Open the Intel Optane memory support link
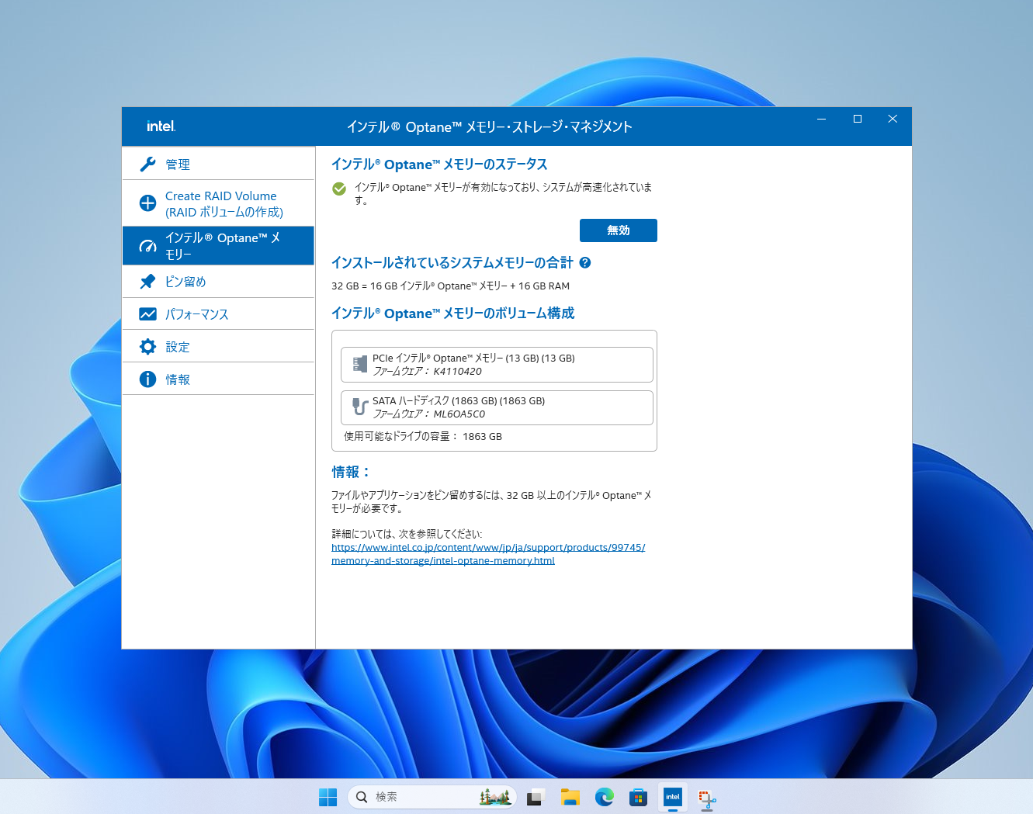This screenshot has width=1033, height=814. tap(488, 553)
